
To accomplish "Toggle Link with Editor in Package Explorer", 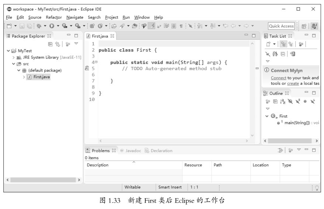I will (x=58, y=44).
